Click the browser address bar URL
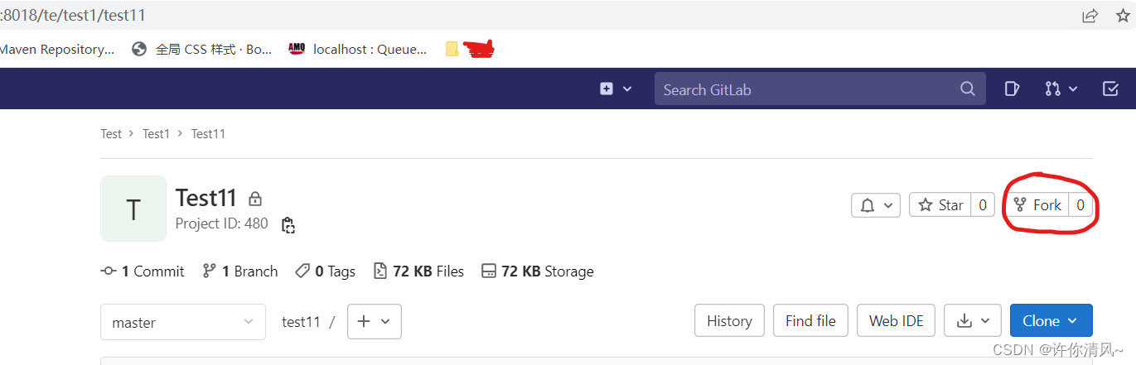1136x365 pixels. point(75,15)
